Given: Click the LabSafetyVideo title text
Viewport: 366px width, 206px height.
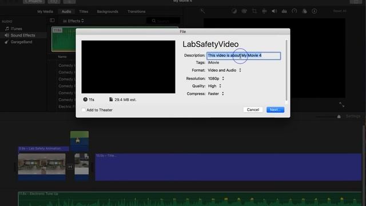Looking at the screenshot, I should click(x=210, y=44).
